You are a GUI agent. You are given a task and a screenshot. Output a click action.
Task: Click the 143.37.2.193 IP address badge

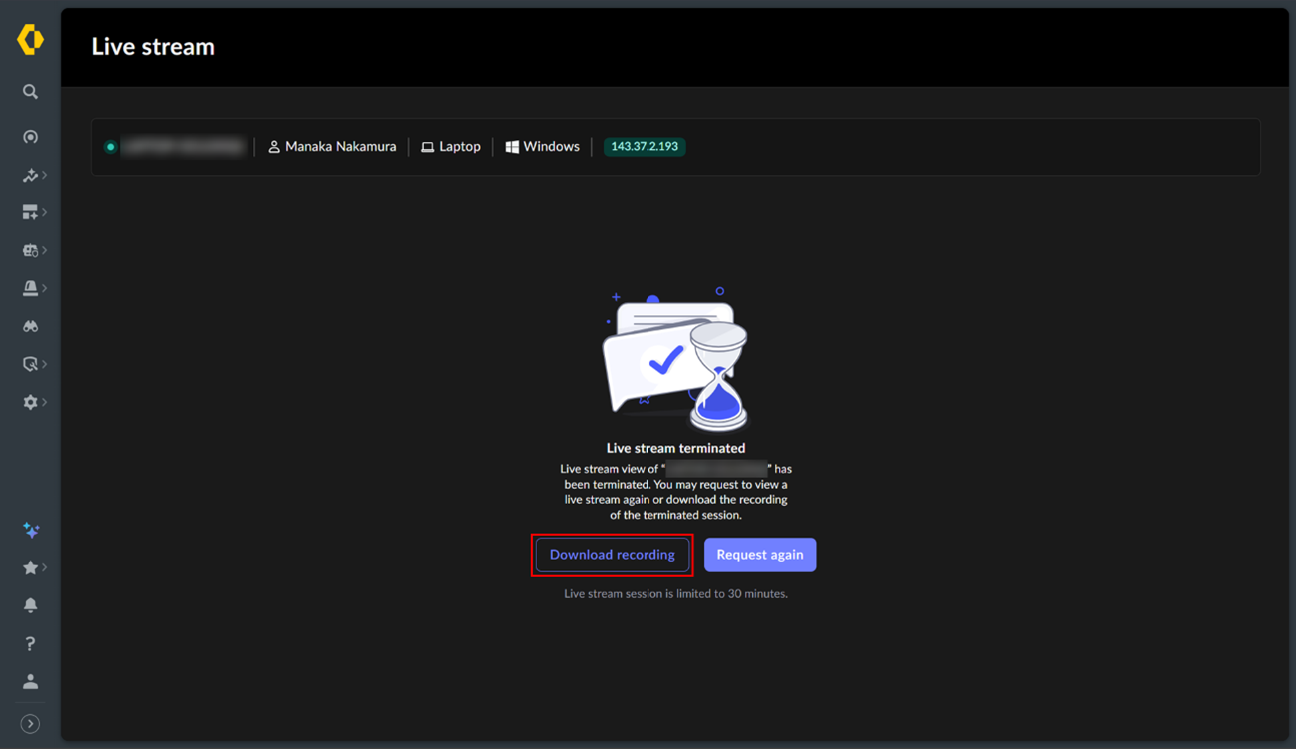tap(644, 147)
